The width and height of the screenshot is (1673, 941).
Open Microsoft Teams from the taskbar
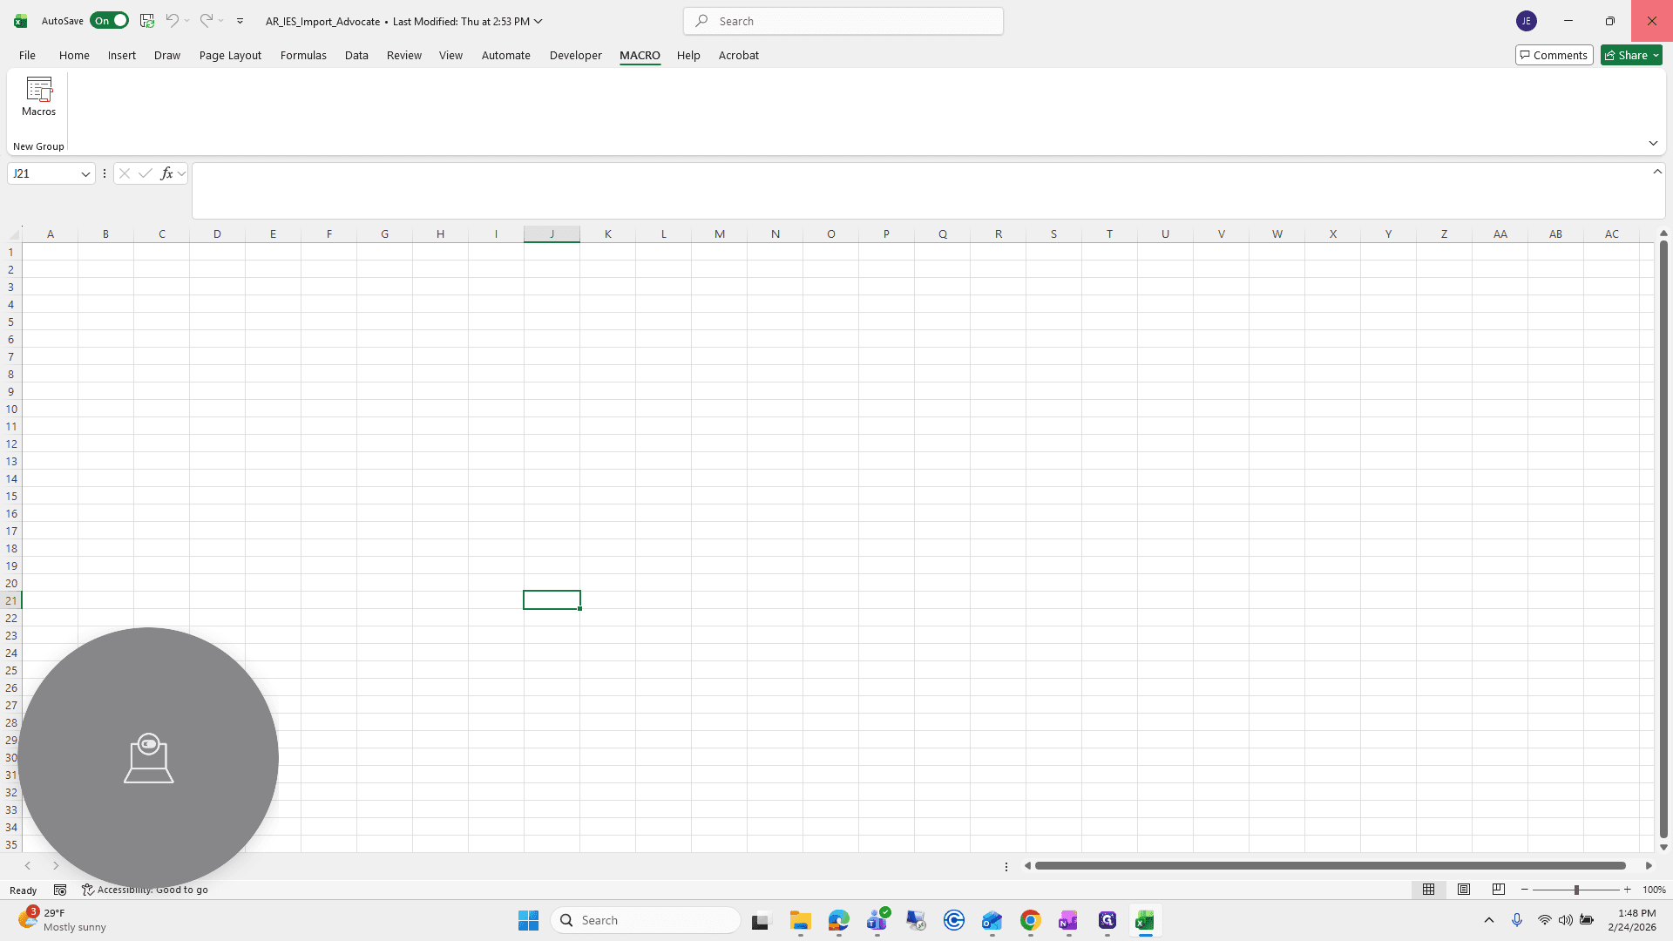point(877,920)
